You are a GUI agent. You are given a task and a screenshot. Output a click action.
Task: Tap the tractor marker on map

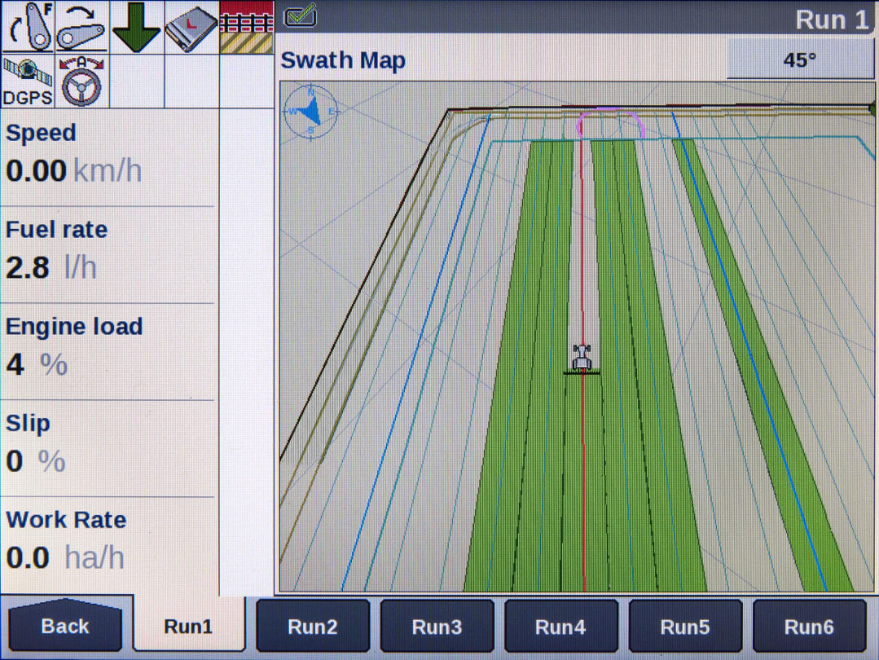(x=582, y=359)
